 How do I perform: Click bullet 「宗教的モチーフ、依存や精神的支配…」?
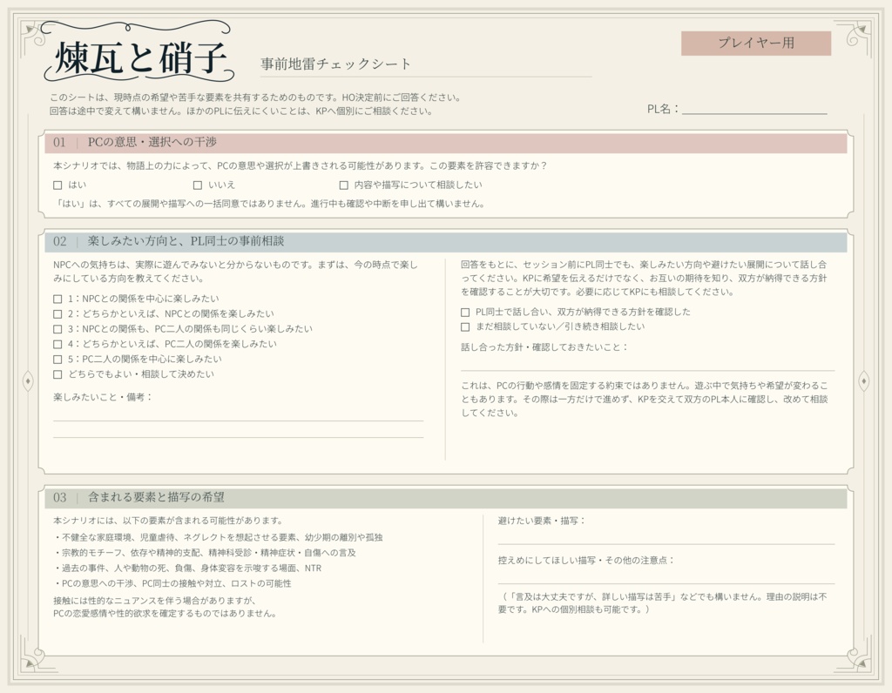(x=205, y=553)
